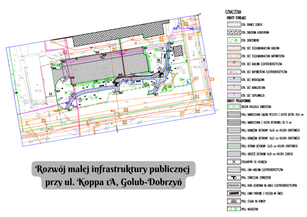Viewport: 307px width, 217px height.
Task: Click the project title text banner
Action: coord(115,175)
